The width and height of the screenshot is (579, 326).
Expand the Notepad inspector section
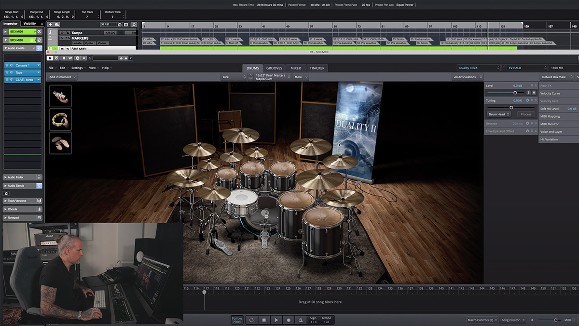pos(22,217)
